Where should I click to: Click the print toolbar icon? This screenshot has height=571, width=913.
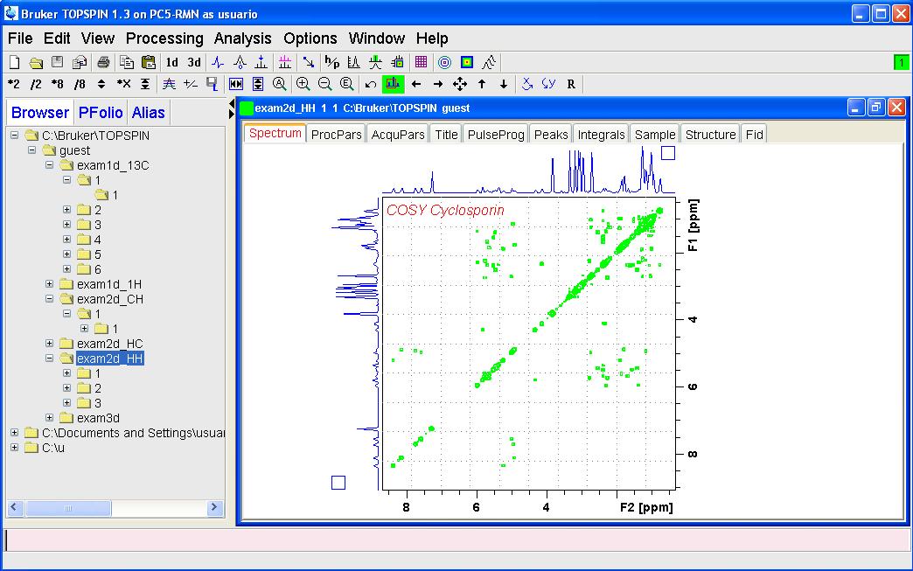[103, 62]
